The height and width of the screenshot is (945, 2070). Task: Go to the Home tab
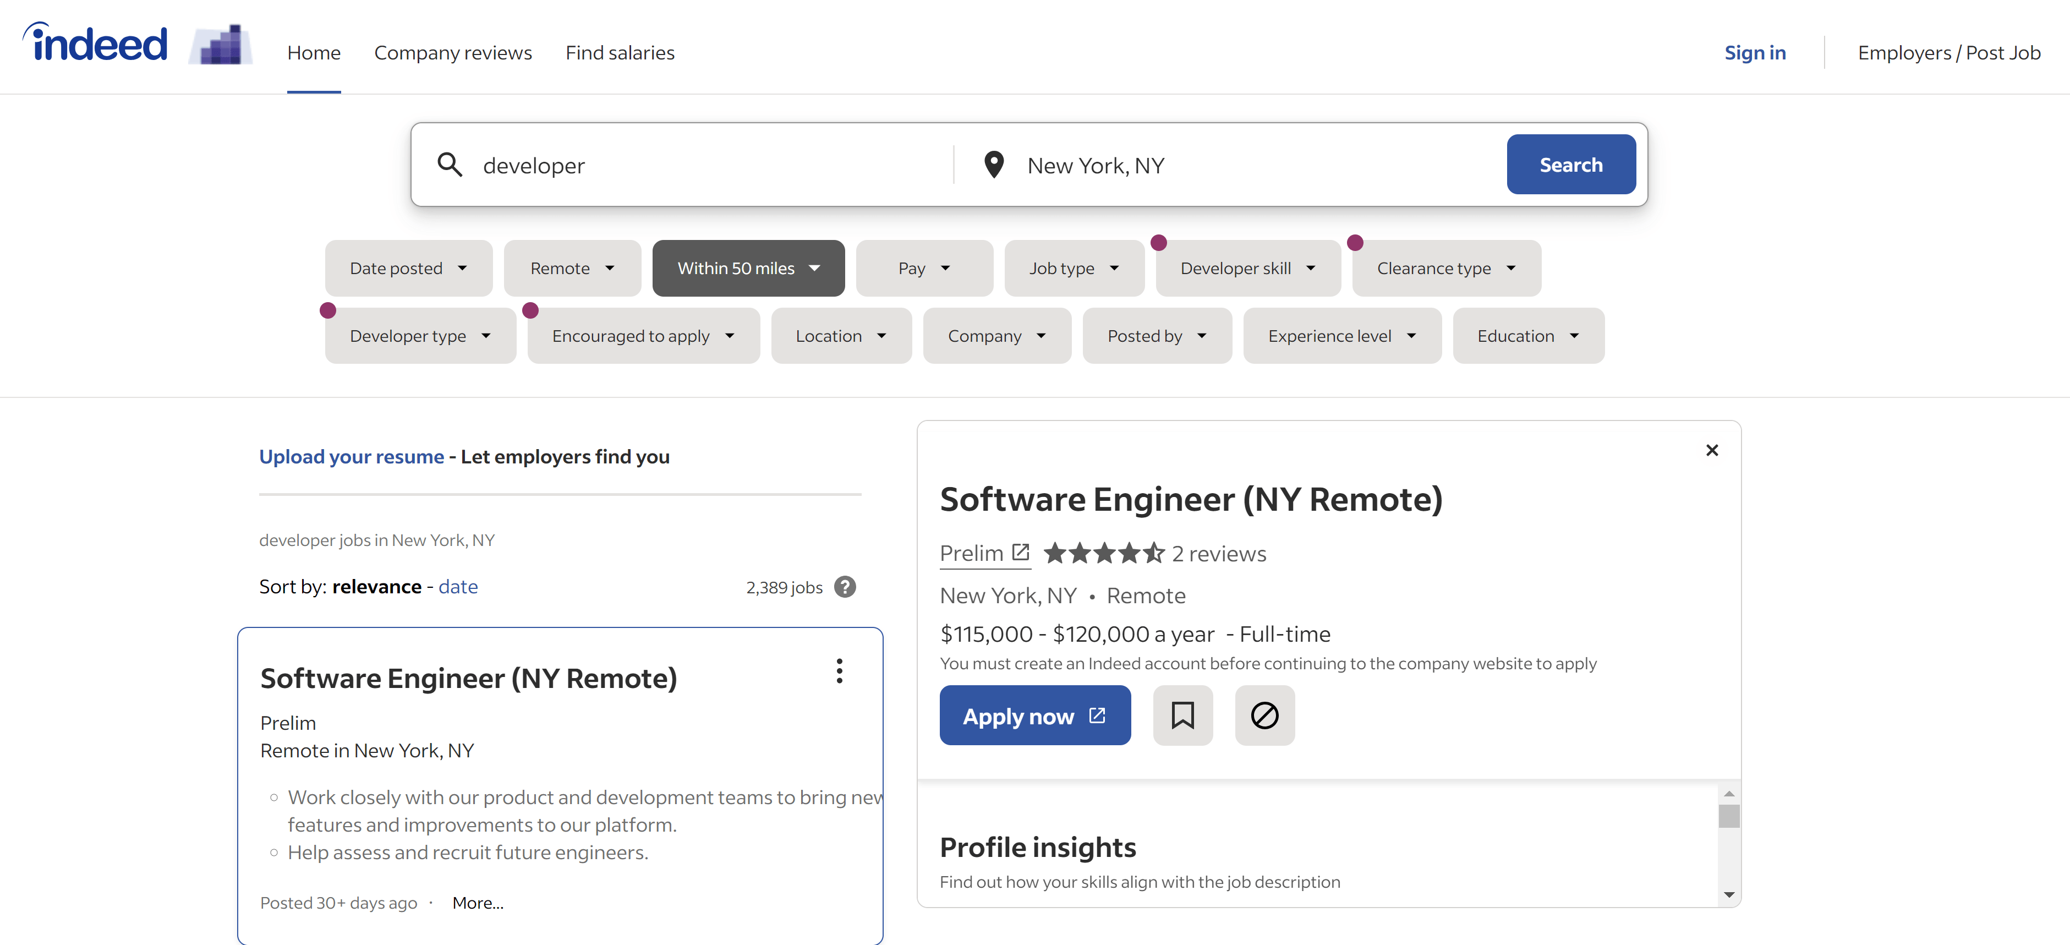click(x=314, y=52)
